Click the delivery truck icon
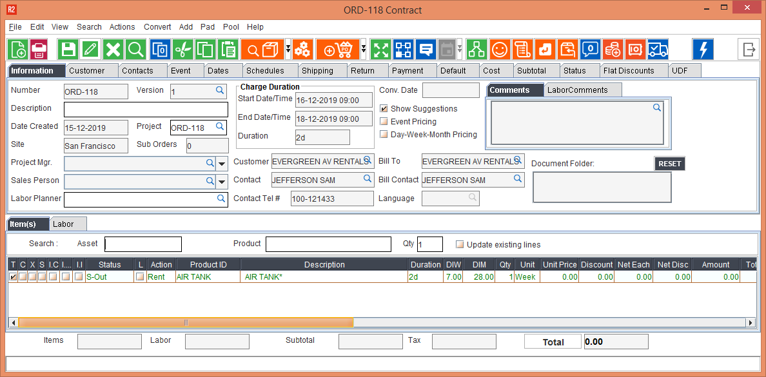766x377 pixels. (658, 50)
